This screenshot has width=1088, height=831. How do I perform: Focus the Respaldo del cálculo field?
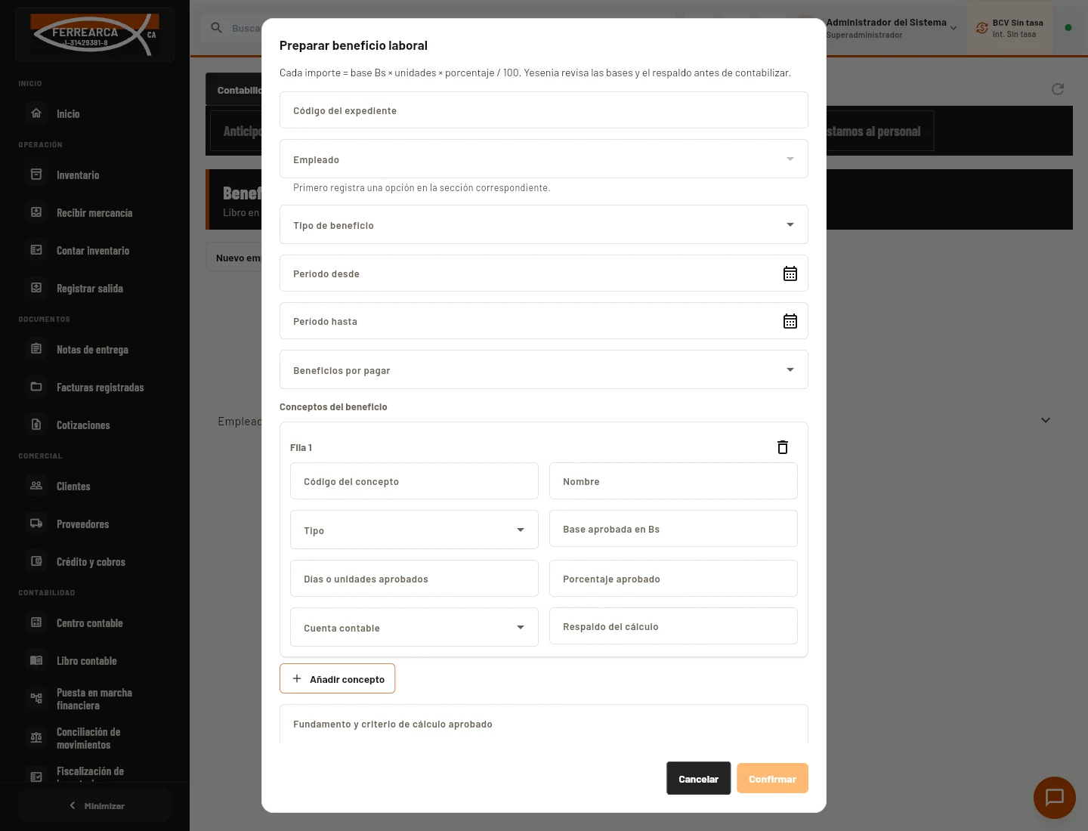tap(673, 626)
